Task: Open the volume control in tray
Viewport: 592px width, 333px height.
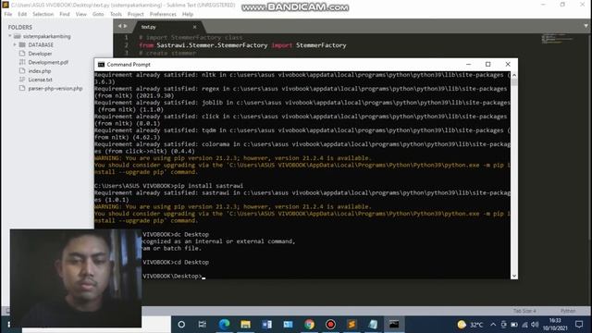Action: click(x=535, y=325)
